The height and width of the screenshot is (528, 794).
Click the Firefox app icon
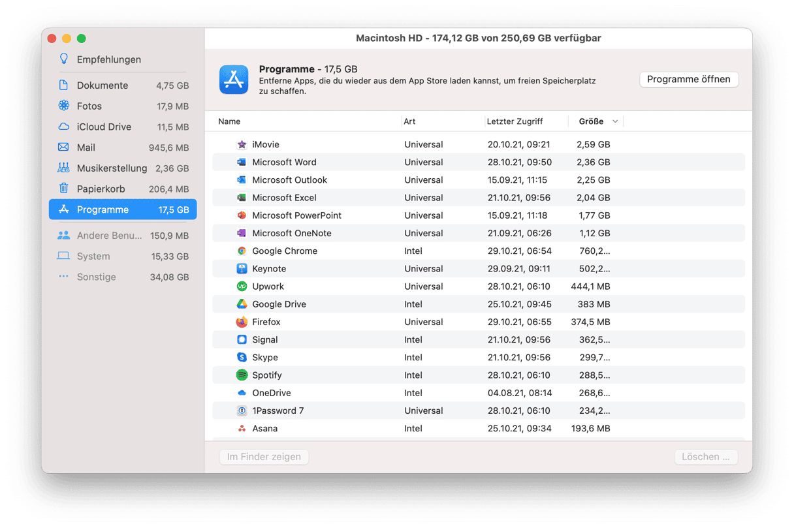coord(242,322)
